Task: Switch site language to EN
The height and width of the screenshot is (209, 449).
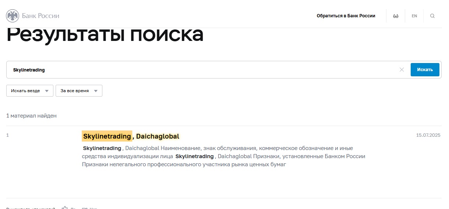Action: 414,16
